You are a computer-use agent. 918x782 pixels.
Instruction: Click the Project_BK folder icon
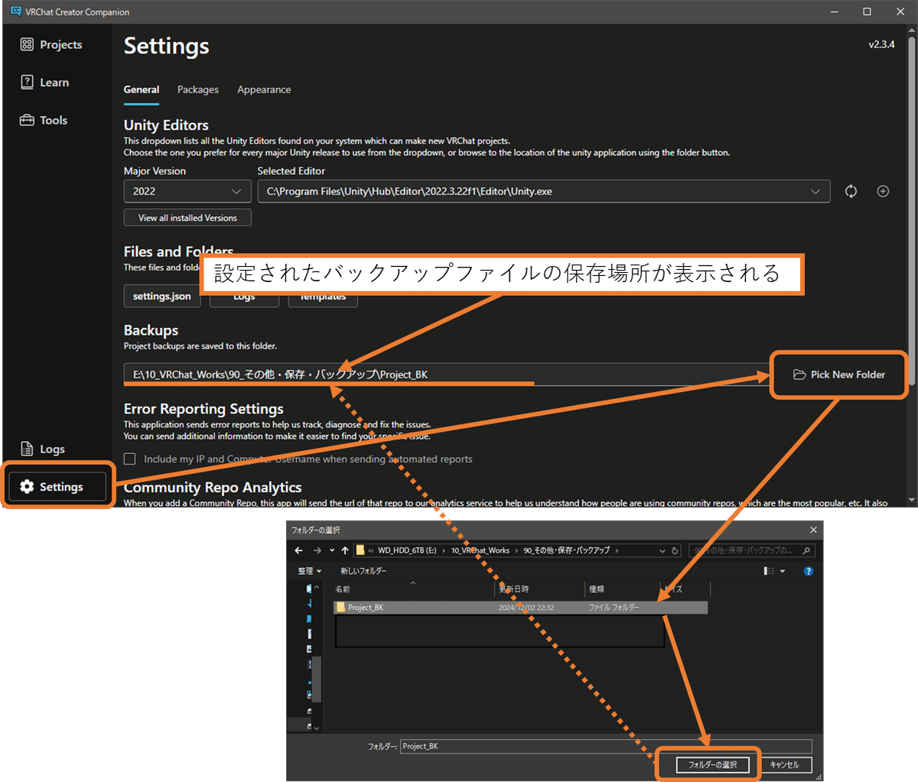tap(341, 608)
